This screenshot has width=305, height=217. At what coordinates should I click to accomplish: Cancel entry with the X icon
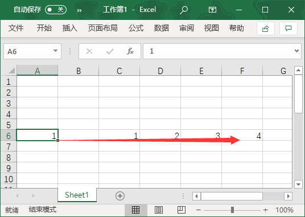coord(89,51)
